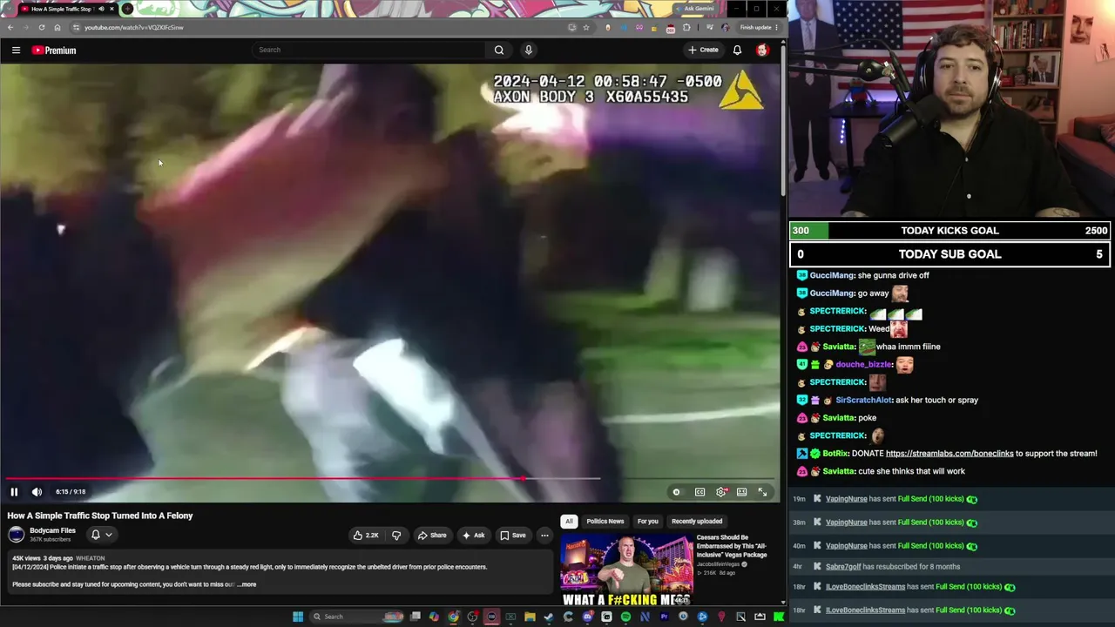1115x627 pixels.
Task: Start voice search with the microphone
Action: pyautogui.click(x=528, y=50)
